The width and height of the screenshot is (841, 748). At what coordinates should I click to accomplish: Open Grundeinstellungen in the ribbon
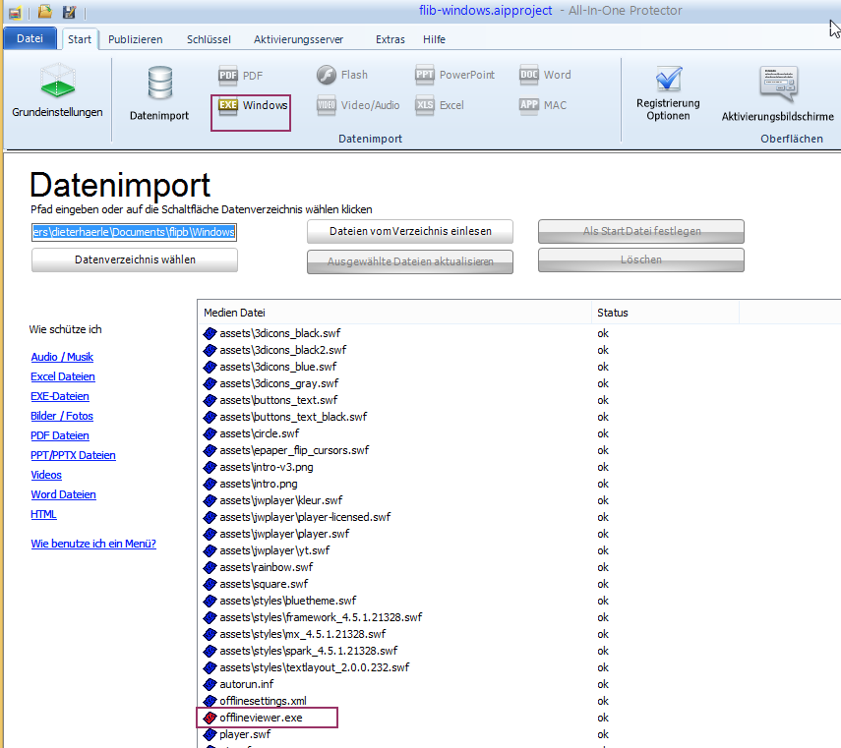pos(57,93)
